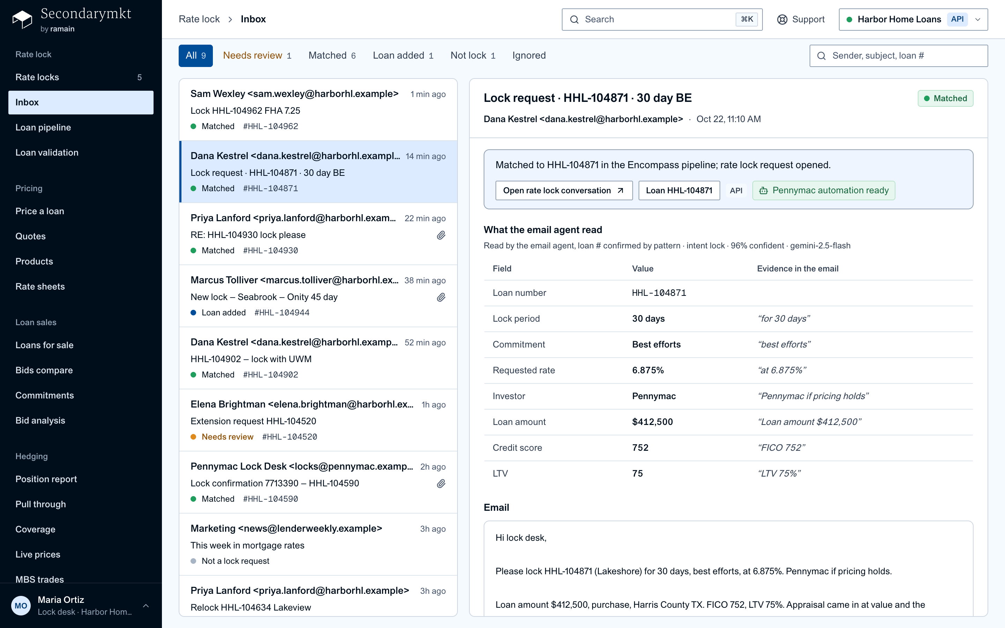The height and width of the screenshot is (628, 1005).
Task: Click the Requested rate value 6.875%
Action: click(x=648, y=370)
